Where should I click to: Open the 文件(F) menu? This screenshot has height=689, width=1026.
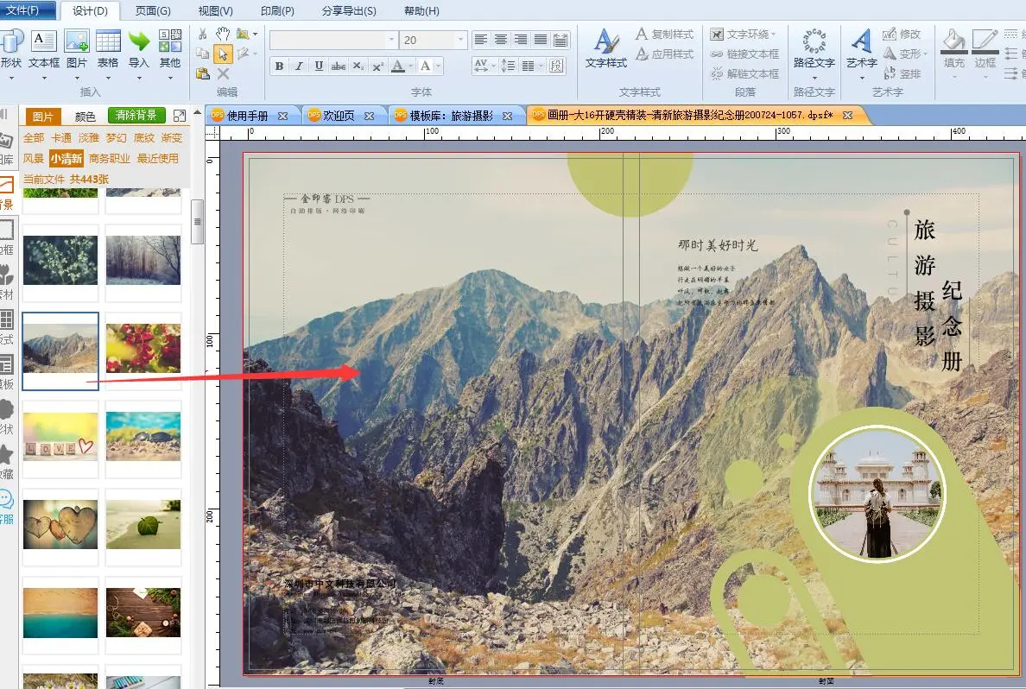[23, 10]
